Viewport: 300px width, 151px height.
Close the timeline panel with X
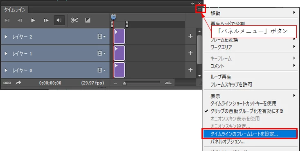[x=199, y=3]
